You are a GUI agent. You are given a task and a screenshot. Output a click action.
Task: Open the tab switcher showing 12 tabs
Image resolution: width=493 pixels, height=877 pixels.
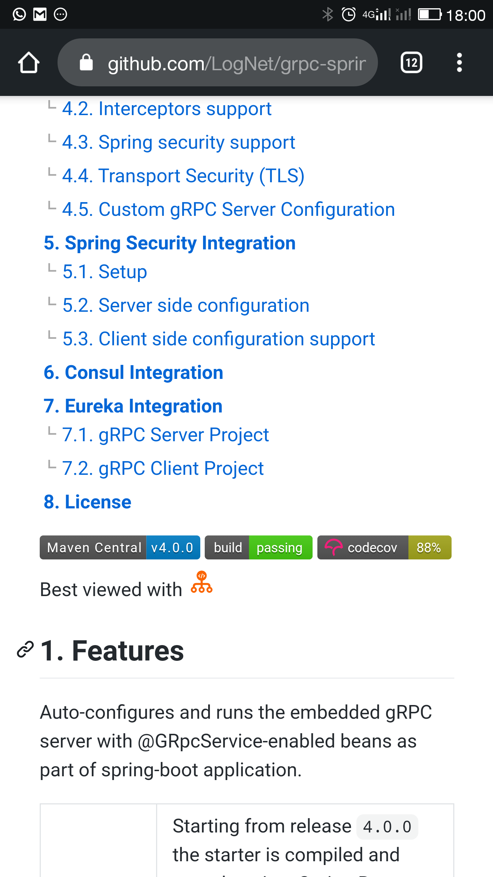pos(411,62)
